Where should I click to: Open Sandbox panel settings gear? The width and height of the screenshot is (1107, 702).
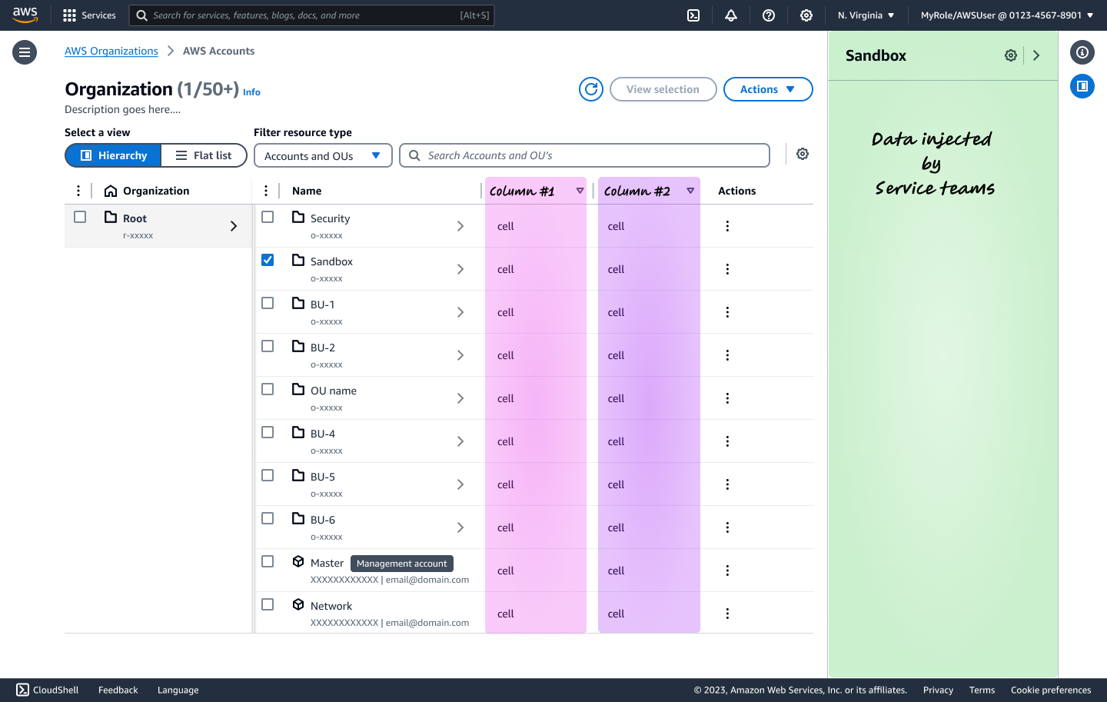click(1011, 55)
